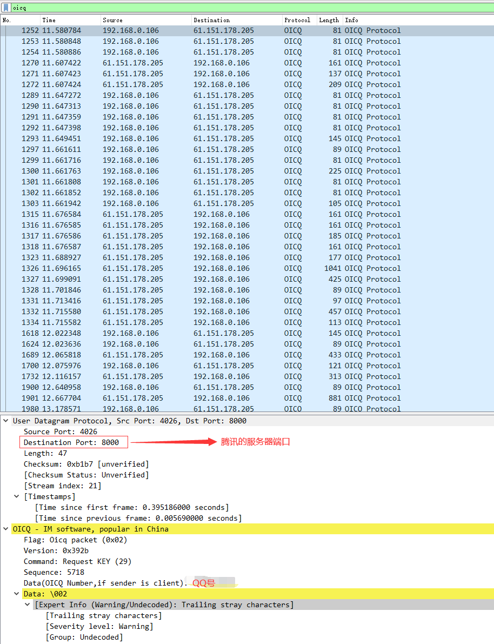Click the Destination column header

click(x=237, y=20)
